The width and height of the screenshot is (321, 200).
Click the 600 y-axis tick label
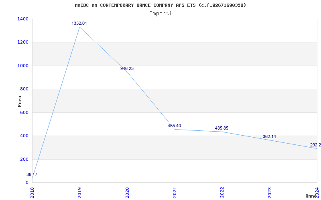click(x=24, y=112)
